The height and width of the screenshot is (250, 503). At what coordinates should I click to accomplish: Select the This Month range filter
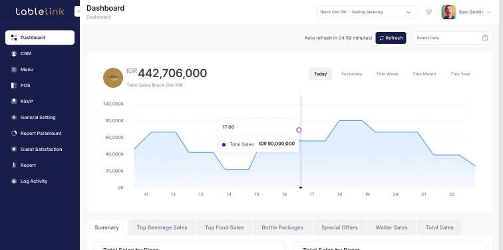click(x=424, y=74)
